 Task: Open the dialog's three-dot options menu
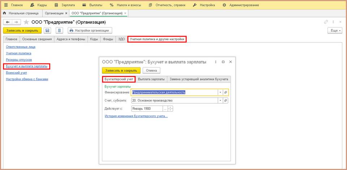[215, 62]
